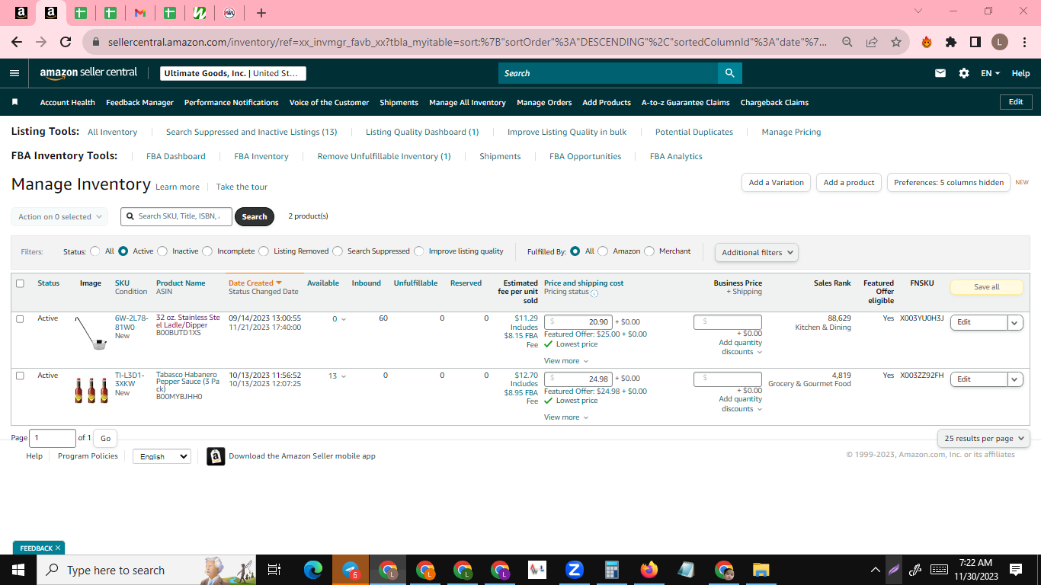Open the EN language dropdown in header
The image size is (1041, 585).
[990, 73]
